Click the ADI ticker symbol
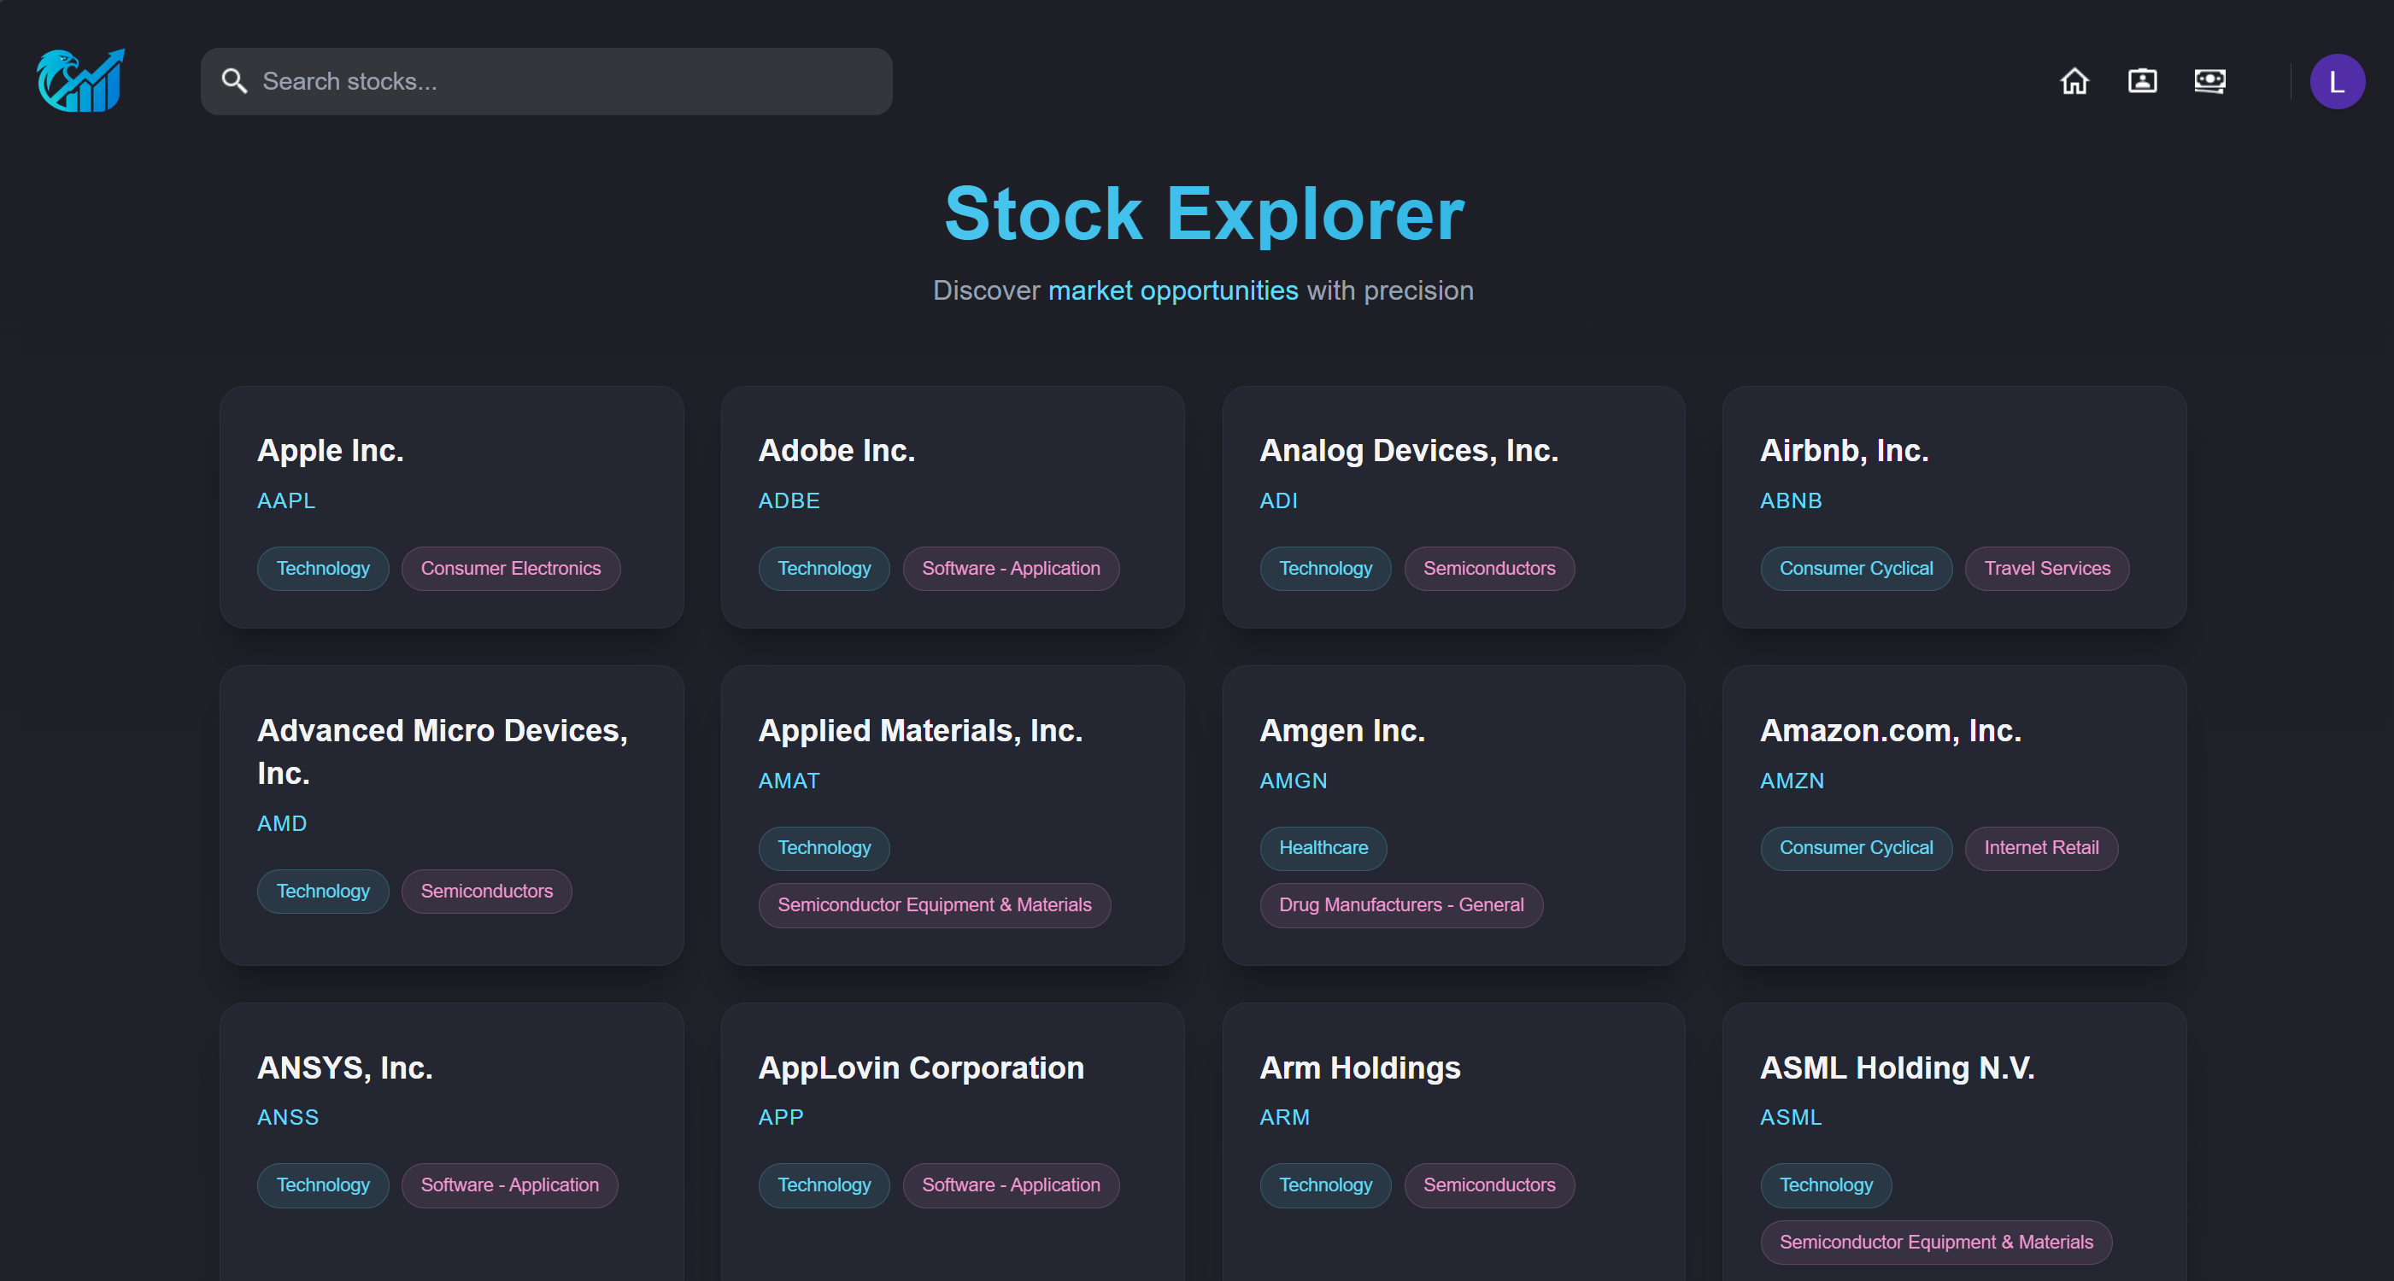Screen dimensions: 2394x1281 pos(1278,500)
